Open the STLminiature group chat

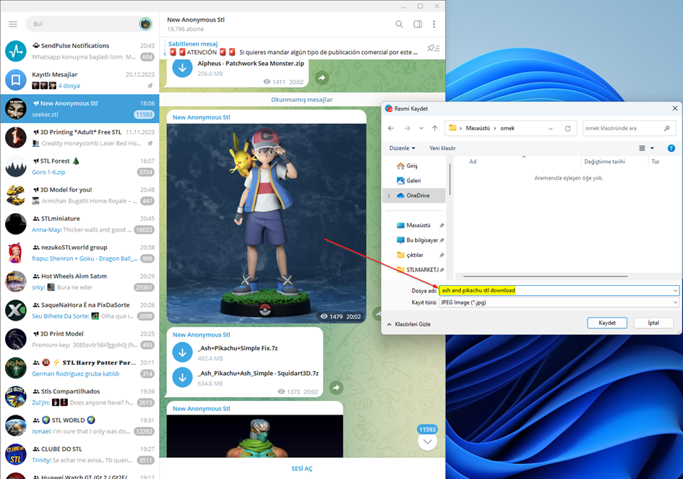coord(80,224)
